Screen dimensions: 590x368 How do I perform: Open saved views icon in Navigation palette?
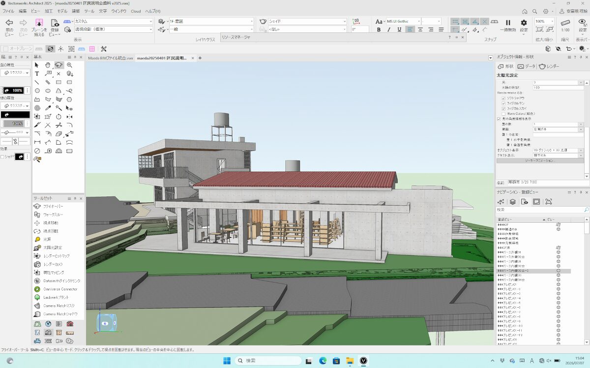524,202
